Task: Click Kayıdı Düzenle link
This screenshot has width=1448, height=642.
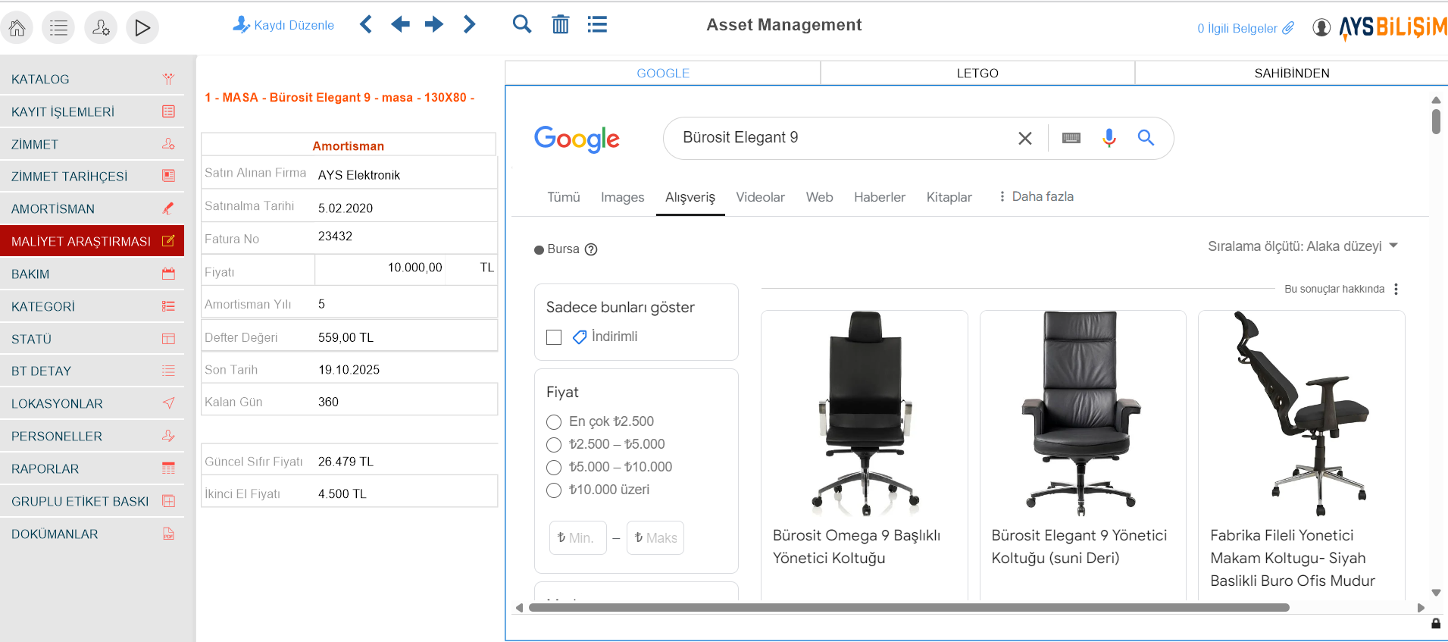Action: (x=283, y=25)
